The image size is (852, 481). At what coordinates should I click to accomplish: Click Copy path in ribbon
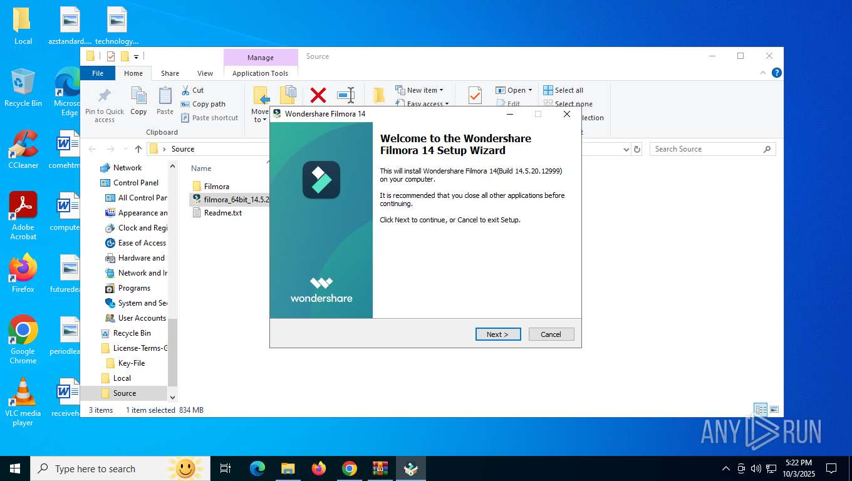(203, 104)
